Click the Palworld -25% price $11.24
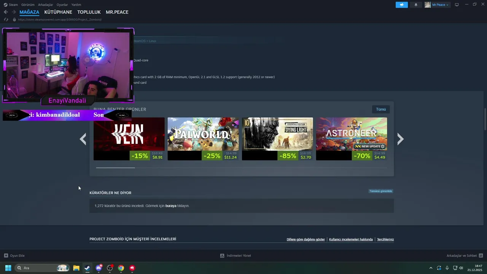487x274 pixels. coord(220,156)
